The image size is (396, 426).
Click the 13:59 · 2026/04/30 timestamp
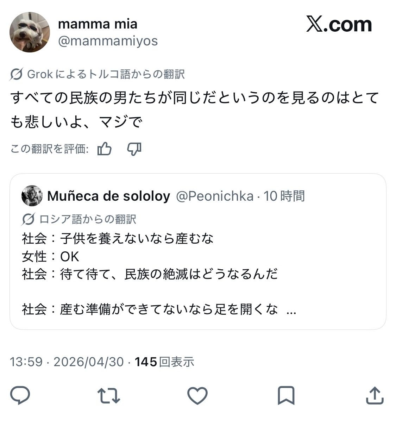pyautogui.click(x=67, y=362)
